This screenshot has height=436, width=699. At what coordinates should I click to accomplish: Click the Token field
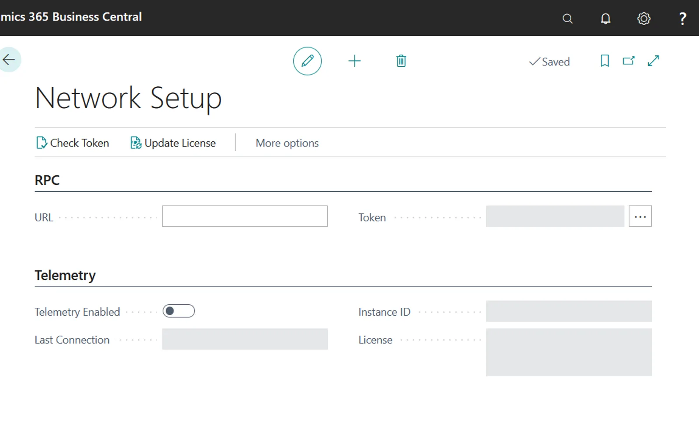[555, 216]
